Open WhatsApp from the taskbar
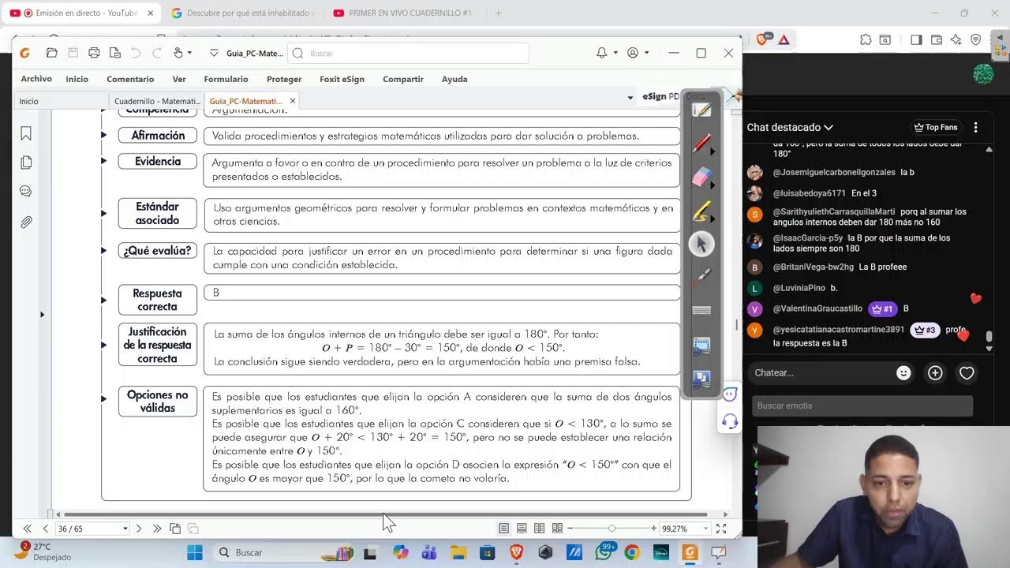This screenshot has width=1010, height=568. (x=604, y=552)
